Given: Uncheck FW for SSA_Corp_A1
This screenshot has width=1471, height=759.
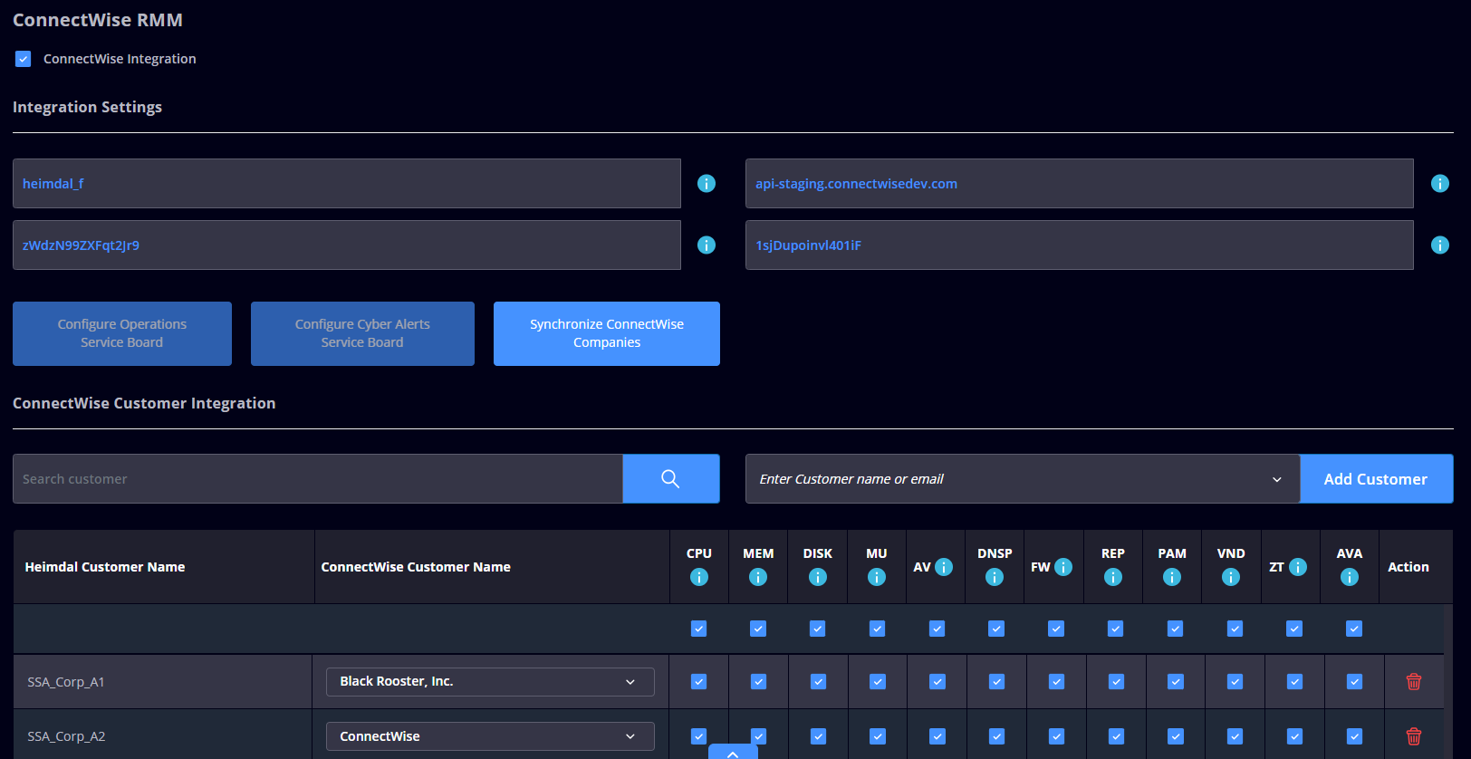Looking at the screenshot, I should click(x=1056, y=682).
